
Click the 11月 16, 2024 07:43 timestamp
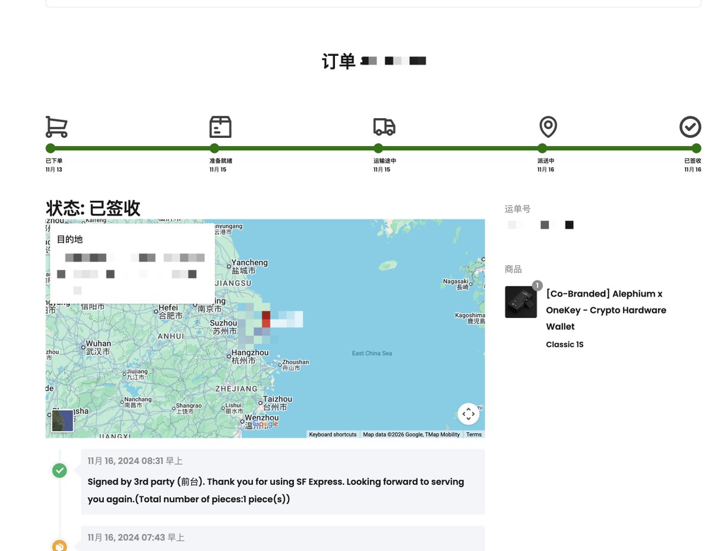(x=136, y=537)
